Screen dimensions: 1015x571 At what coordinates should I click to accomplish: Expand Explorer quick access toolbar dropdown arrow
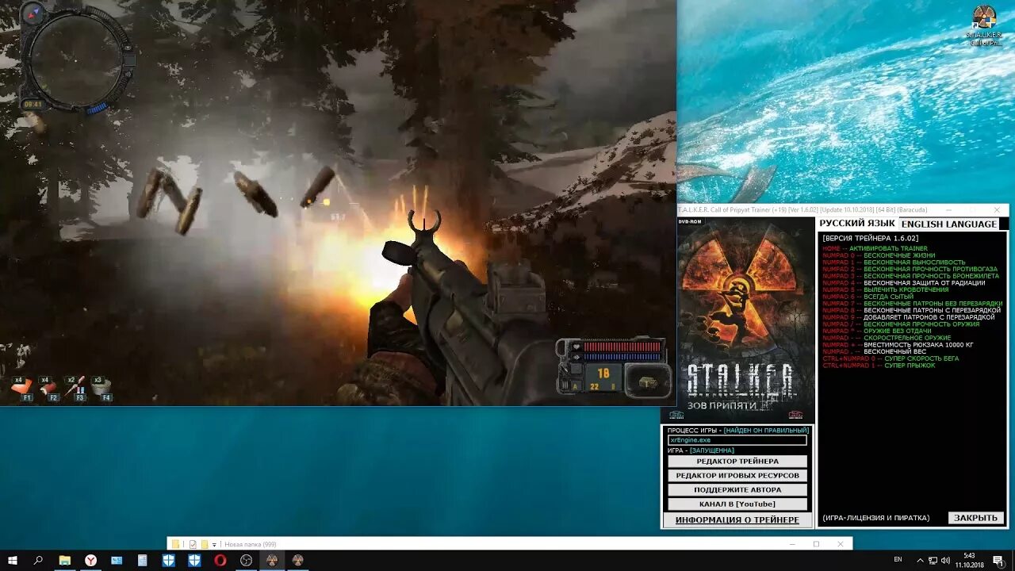214,545
